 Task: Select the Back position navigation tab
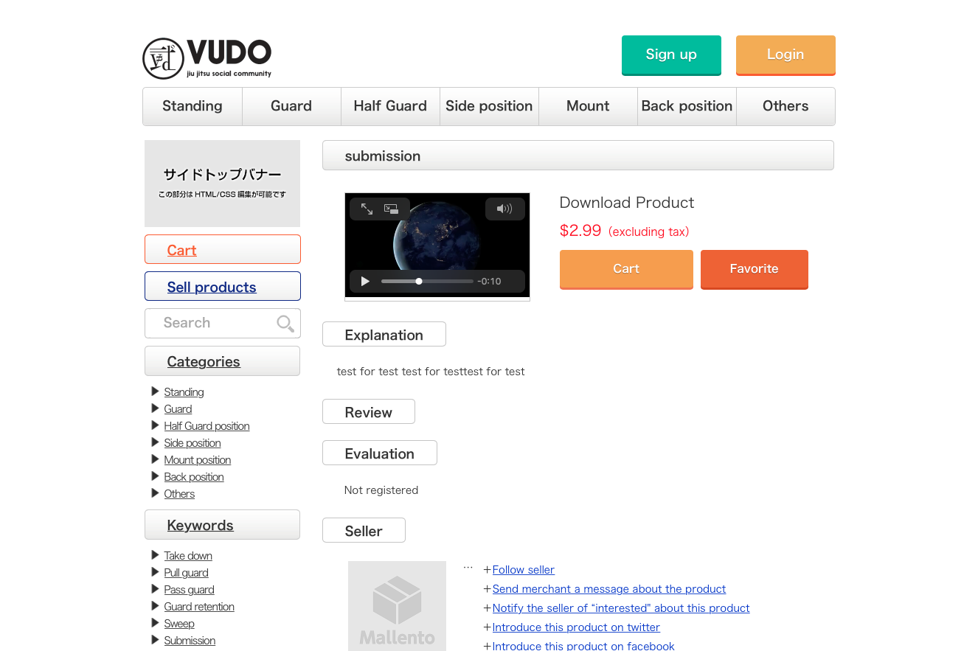coord(687,106)
